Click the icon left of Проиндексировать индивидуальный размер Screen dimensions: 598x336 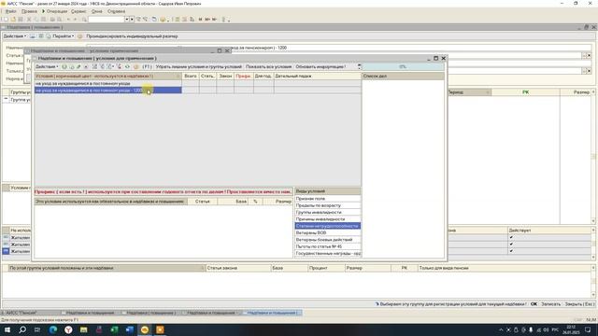click(x=79, y=36)
